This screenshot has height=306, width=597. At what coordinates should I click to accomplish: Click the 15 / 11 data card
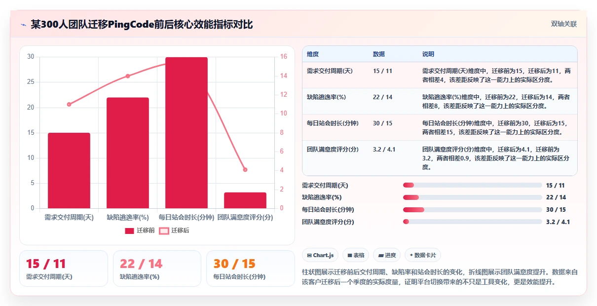[x=64, y=268]
